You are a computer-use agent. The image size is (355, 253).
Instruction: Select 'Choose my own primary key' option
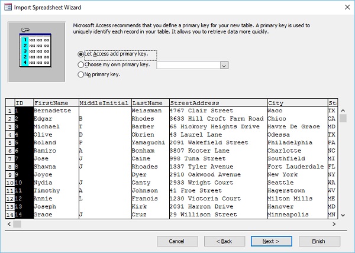click(81, 65)
